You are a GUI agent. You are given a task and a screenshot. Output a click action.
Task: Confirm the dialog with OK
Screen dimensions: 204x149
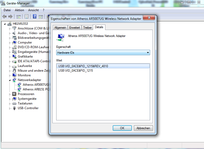pyautogui.click(x=122, y=128)
